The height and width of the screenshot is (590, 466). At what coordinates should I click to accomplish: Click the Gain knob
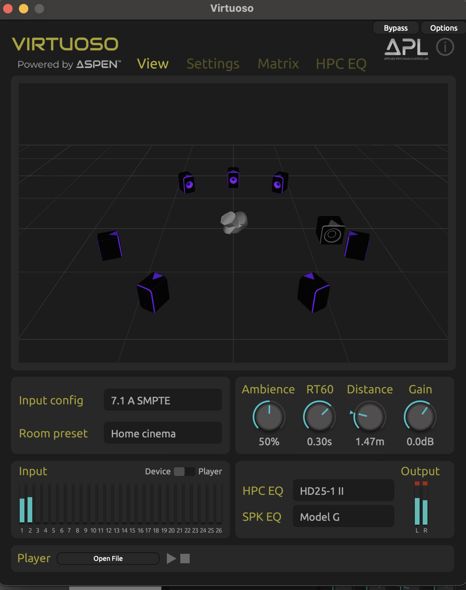tap(420, 416)
